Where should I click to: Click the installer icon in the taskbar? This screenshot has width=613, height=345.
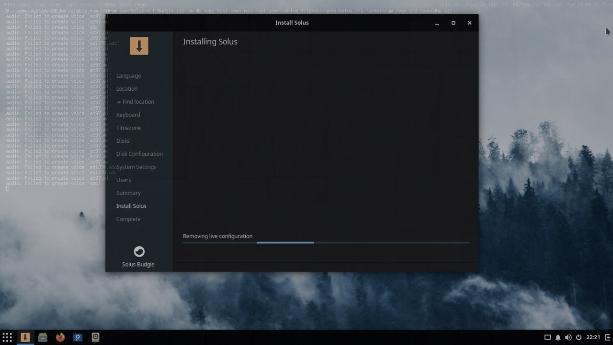[x=25, y=337]
